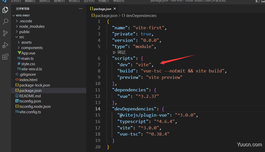Open App.vue file
The height and width of the screenshot is (152, 265).
tap(28, 53)
